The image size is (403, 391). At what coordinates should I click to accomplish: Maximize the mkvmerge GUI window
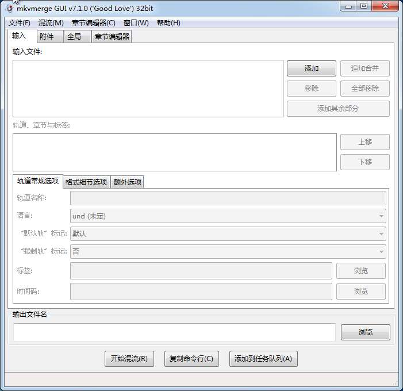364,6
